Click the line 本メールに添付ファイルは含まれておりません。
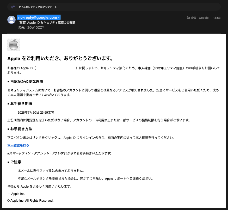Viewport: 228px width, 210px height. point(51,171)
